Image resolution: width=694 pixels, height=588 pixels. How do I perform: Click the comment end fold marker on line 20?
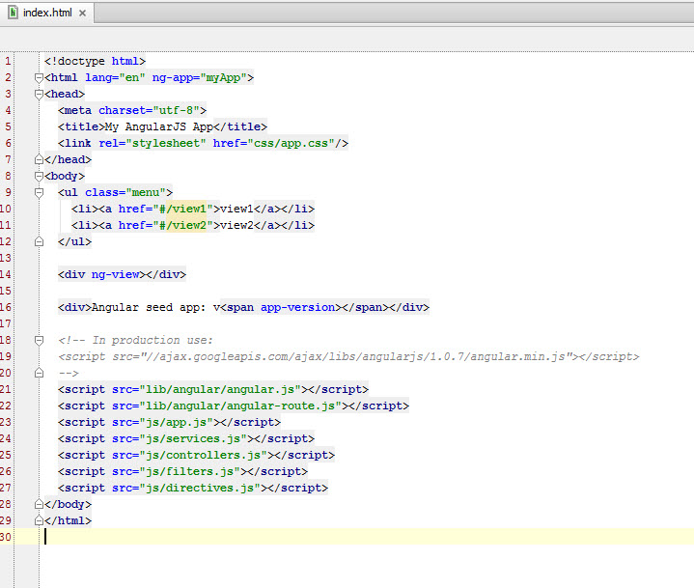39,373
